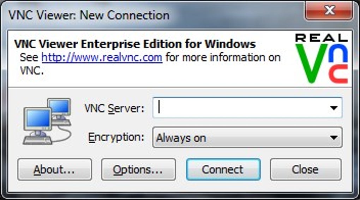Click the 'VNC Viewer: New Connection' title bar
Screen dimensions: 360x200
[106, 15]
